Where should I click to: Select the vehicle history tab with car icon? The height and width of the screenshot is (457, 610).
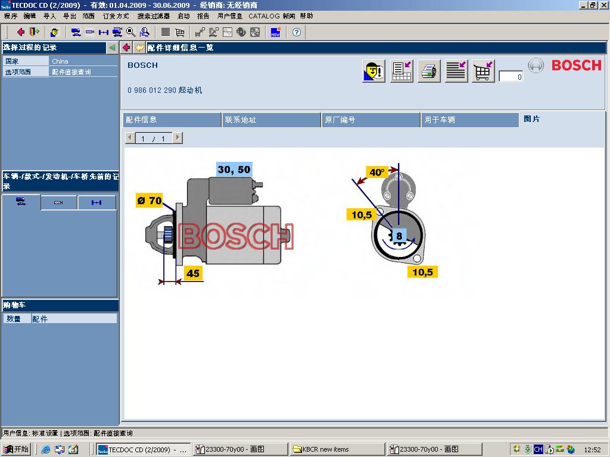[x=21, y=202]
